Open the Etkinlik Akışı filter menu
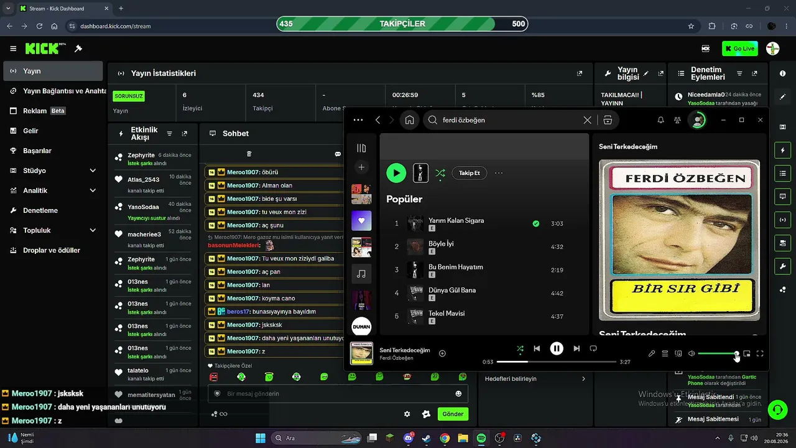Screen dimensions: 796x448 [170, 134]
